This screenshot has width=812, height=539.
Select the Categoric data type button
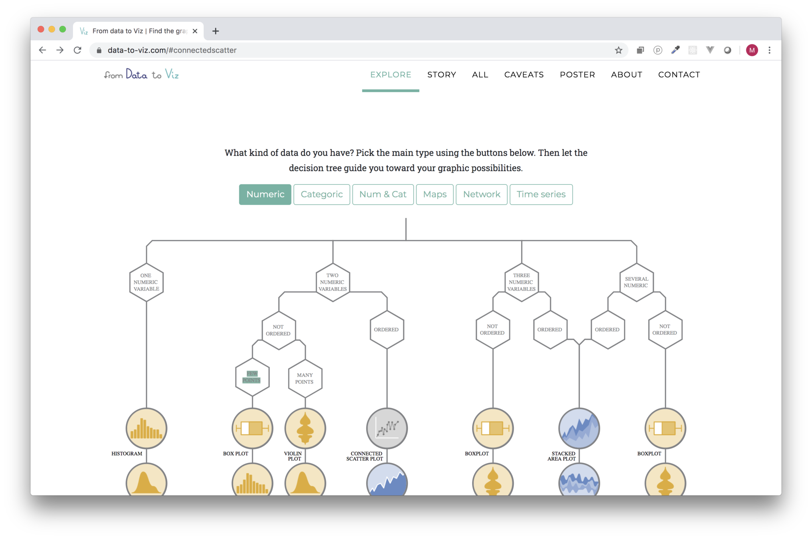[322, 194]
